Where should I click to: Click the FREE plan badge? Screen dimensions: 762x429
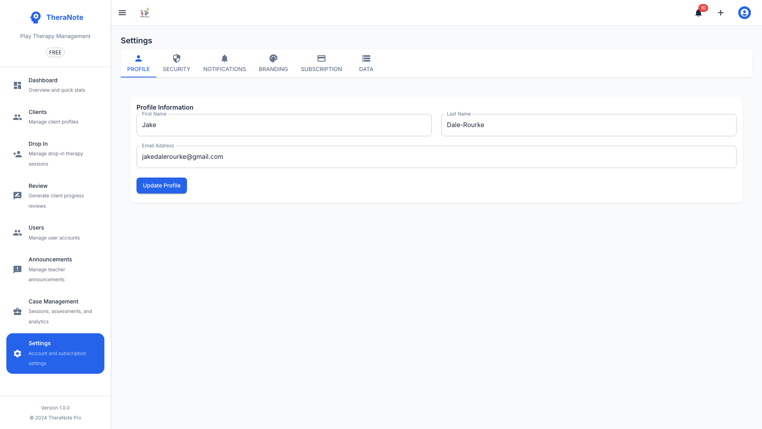click(x=55, y=52)
